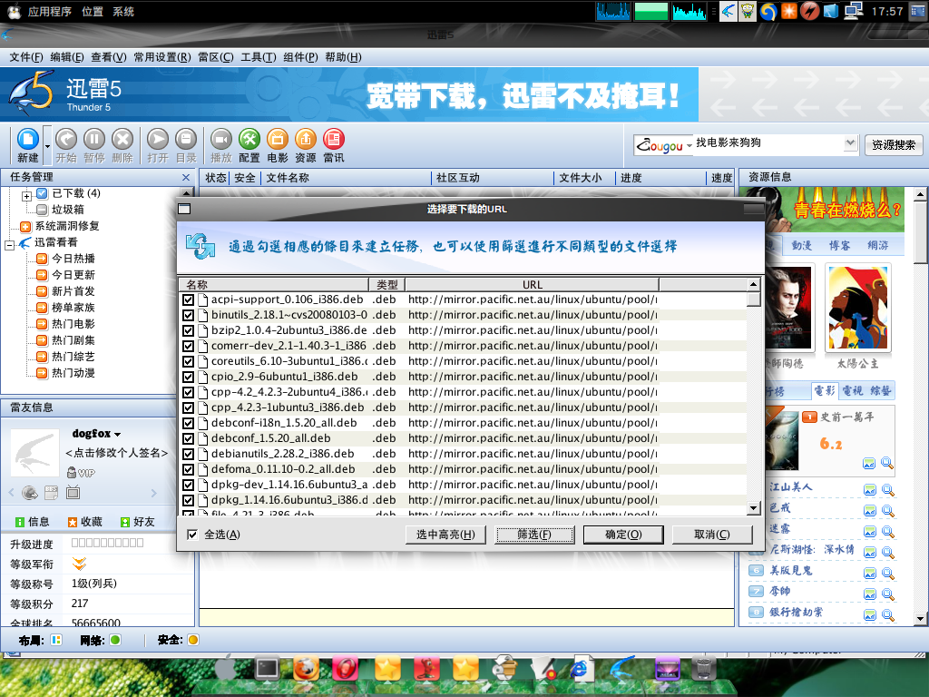929x697 pixels.
Task: Select the 今日热播 tree item
Action: 73,259
